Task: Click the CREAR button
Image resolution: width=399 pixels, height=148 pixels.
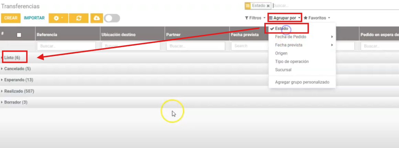Action: 11,18
